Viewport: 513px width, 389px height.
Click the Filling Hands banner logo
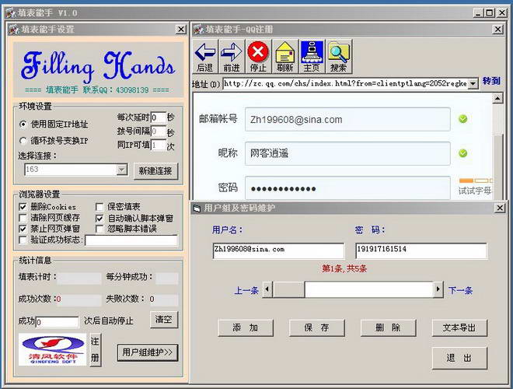pos(98,65)
